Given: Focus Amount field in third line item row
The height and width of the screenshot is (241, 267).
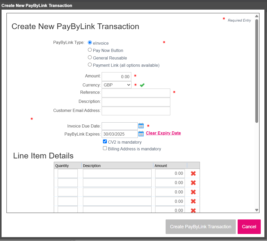Looking at the screenshot, I should [x=170, y=192].
